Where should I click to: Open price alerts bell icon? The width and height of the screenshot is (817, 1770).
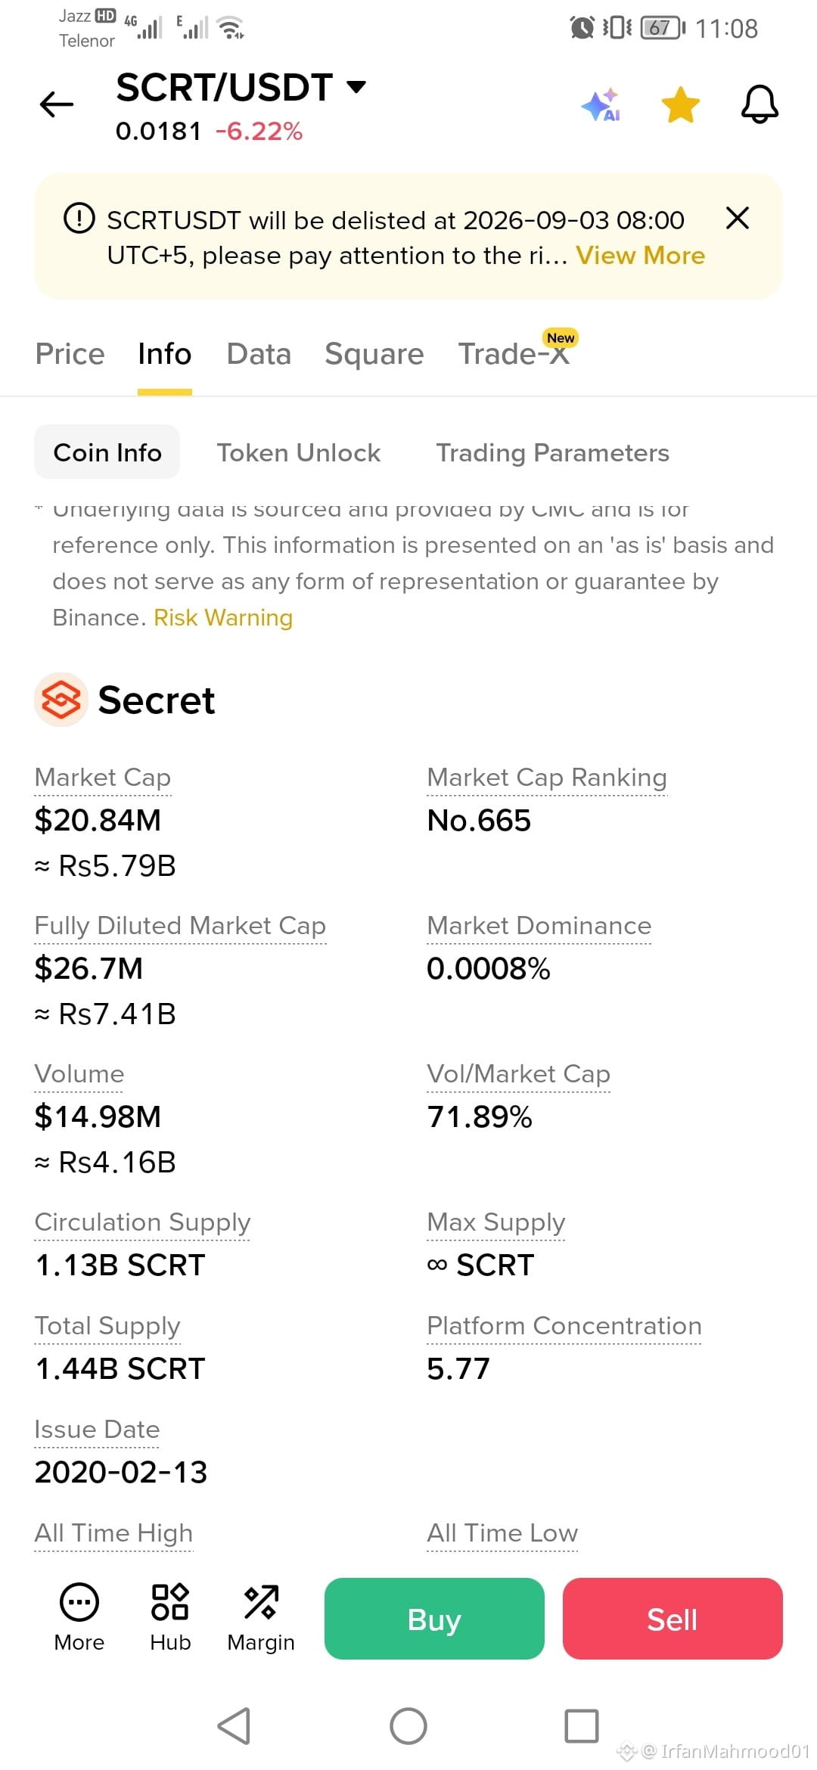[x=760, y=104]
